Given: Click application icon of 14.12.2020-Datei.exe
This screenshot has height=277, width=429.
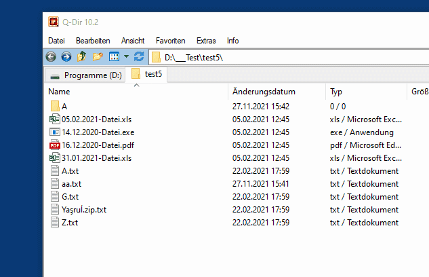Looking at the screenshot, I should click(55, 132).
